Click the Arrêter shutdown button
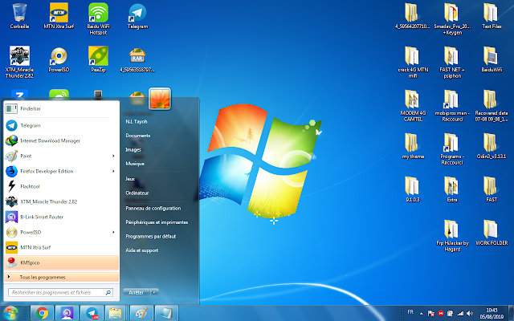This screenshot has width=514, height=321. point(137,292)
